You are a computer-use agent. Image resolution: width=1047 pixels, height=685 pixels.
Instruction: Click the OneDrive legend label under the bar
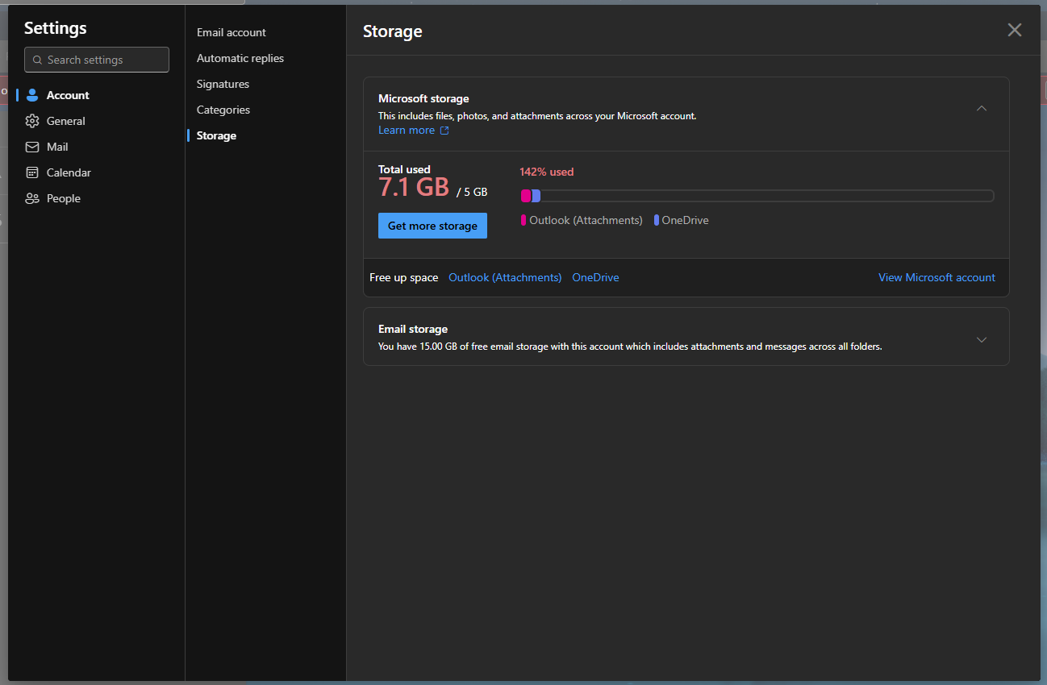click(685, 220)
